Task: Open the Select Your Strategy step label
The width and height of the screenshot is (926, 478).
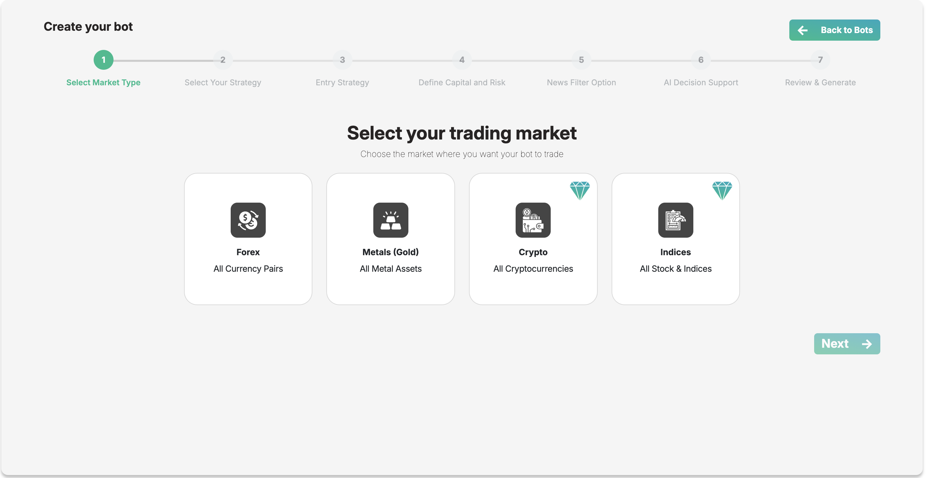Action: pos(223,83)
